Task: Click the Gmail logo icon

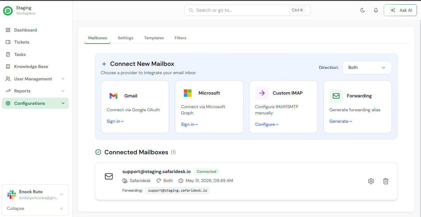Action: click(x=113, y=96)
